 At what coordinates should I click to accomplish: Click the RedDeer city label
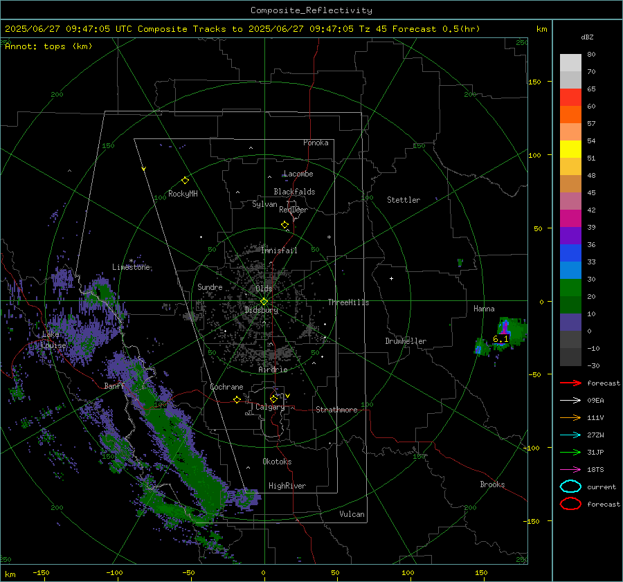point(294,210)
